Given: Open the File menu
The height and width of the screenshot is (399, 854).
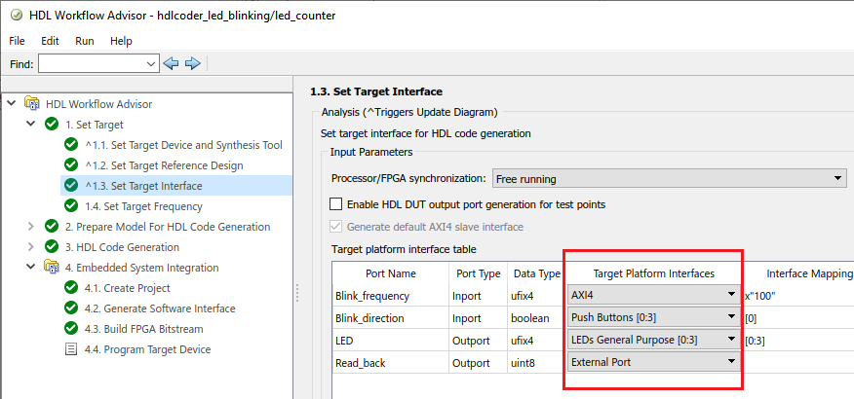Looking at the screenshot, I should pyautogui.click(x=19, y=41).
